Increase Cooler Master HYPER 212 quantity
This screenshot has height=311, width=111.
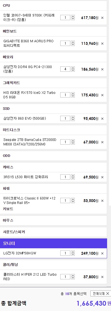pyautogui.click(x=73, y=275)
